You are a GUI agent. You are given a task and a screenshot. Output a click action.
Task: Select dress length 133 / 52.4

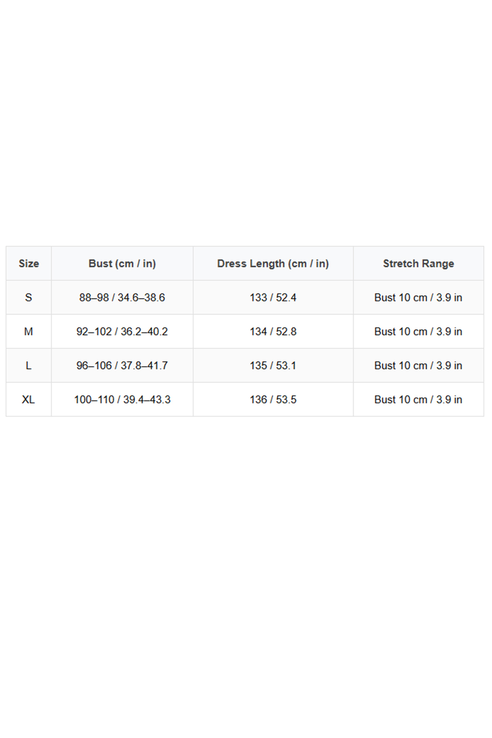click(x=273, y=298)
